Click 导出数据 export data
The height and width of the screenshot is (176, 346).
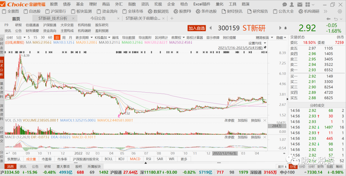(128, 38)
